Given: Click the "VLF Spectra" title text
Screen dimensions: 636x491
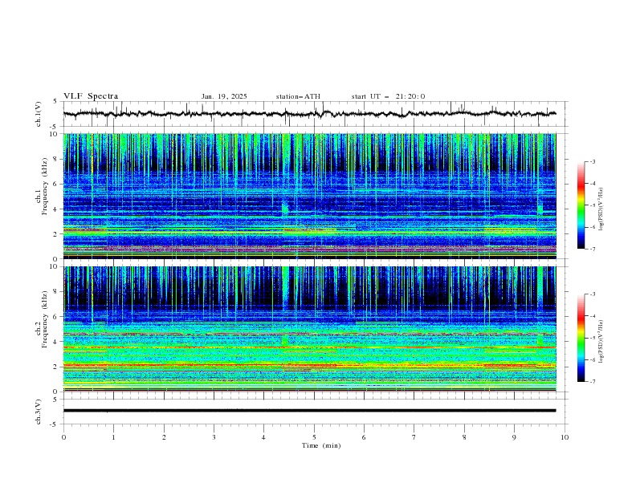Looking at the screenshot, I should coord(91,96).
